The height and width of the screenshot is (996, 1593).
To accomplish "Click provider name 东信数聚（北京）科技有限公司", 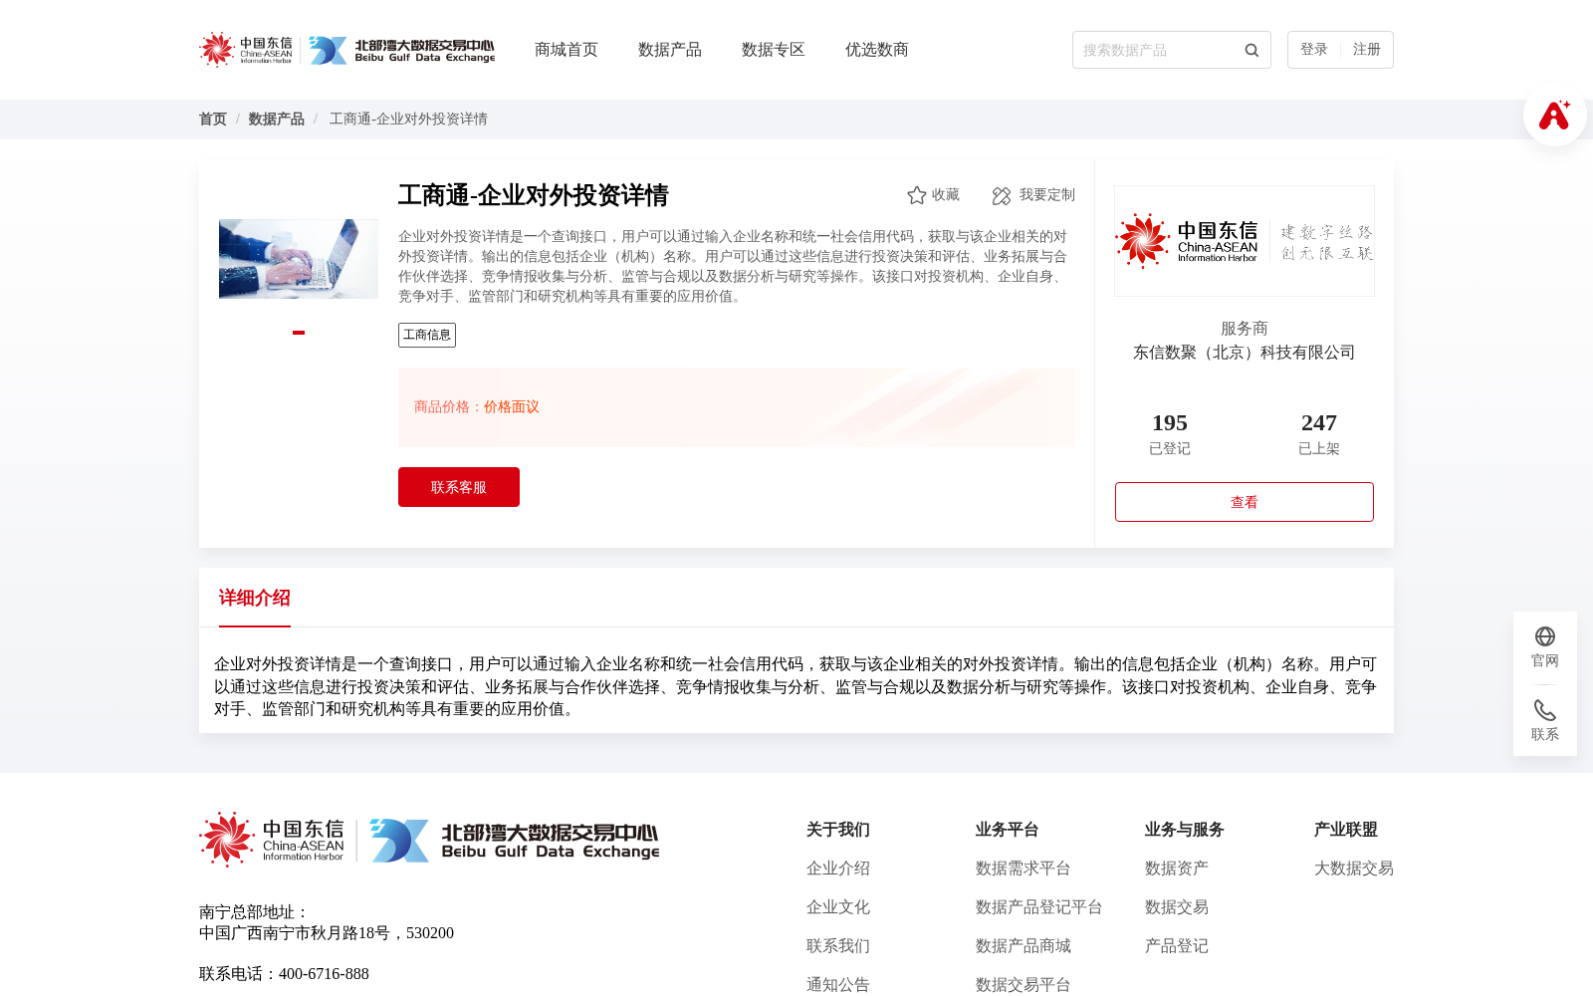I will (x=1245, y=353).
